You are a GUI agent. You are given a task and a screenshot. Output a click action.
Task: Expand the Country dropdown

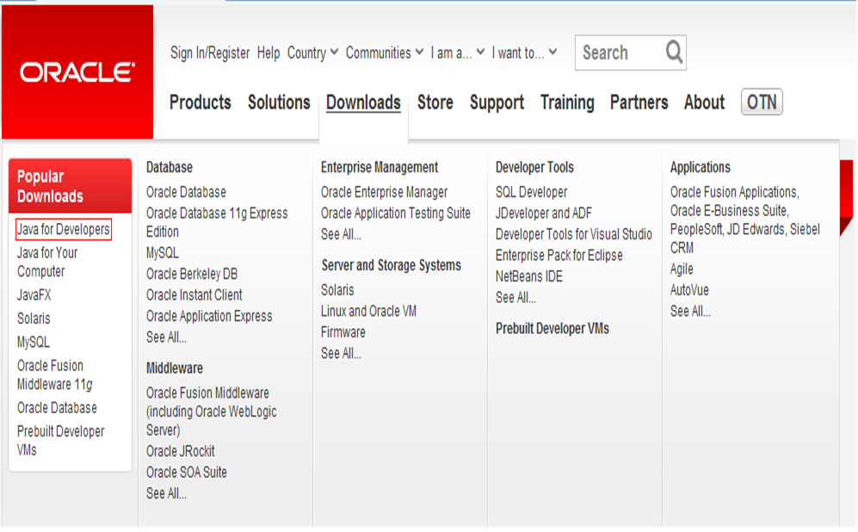pos(312,53)
